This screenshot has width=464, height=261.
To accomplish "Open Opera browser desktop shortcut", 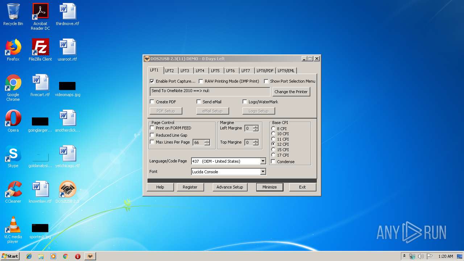I will [x=13, y=121].
